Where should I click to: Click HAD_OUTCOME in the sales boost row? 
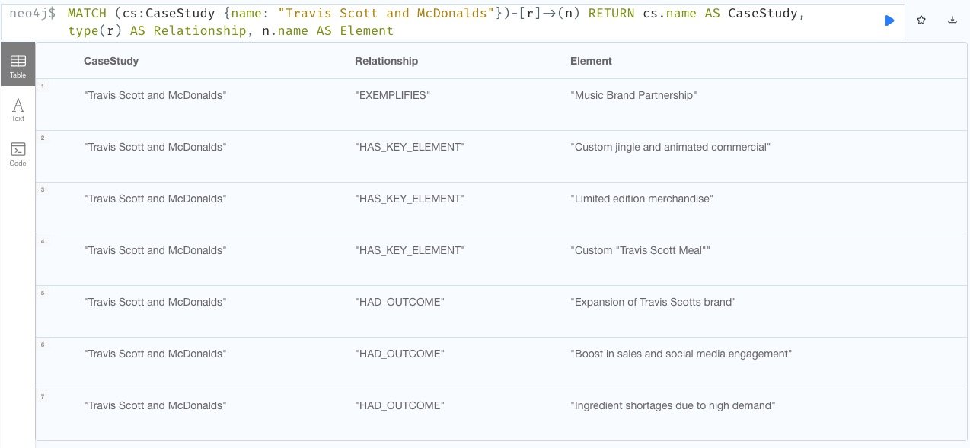[x=400, y=354]
